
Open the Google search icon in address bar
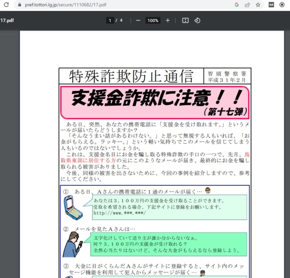(236, 4)
